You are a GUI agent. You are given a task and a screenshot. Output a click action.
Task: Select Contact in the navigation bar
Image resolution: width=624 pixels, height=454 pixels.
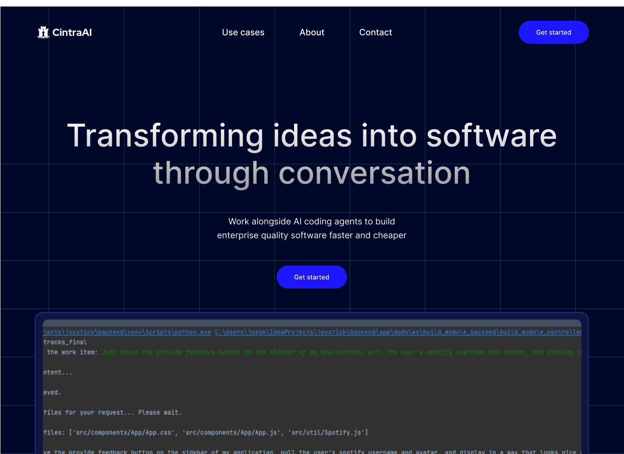[375, 32]
